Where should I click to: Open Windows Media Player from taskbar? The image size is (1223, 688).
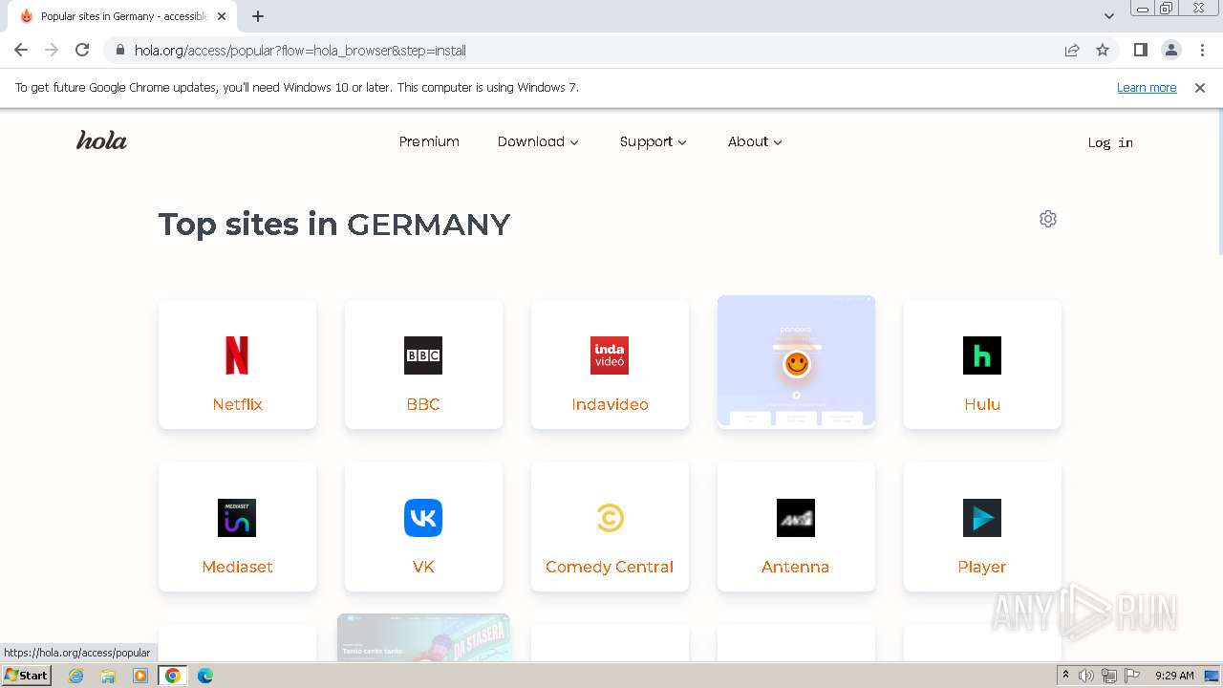(140, 676)
